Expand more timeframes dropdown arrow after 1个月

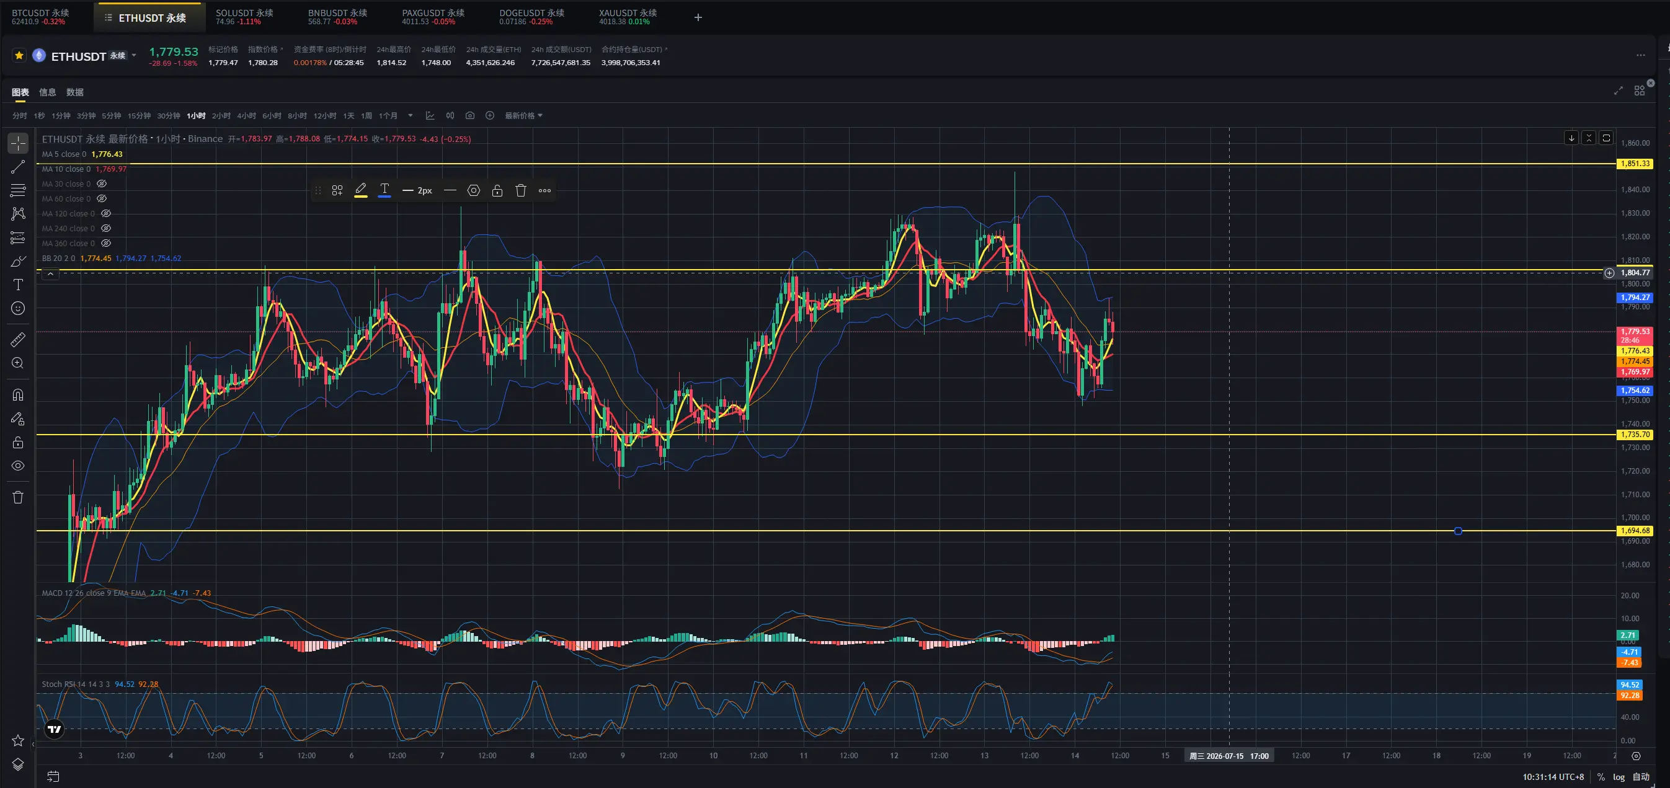pyautogui.click(x=411, y=115)
